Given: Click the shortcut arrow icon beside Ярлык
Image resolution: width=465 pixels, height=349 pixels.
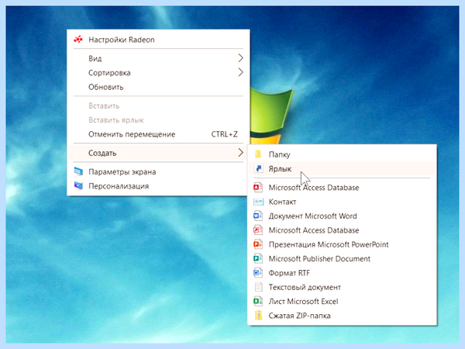Looking at the screenshot, I should coord(258,168).
